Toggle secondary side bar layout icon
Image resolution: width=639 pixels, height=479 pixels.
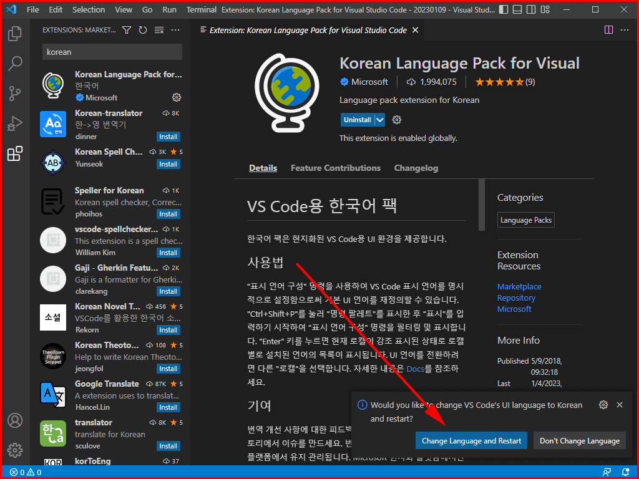click(530, 9)
